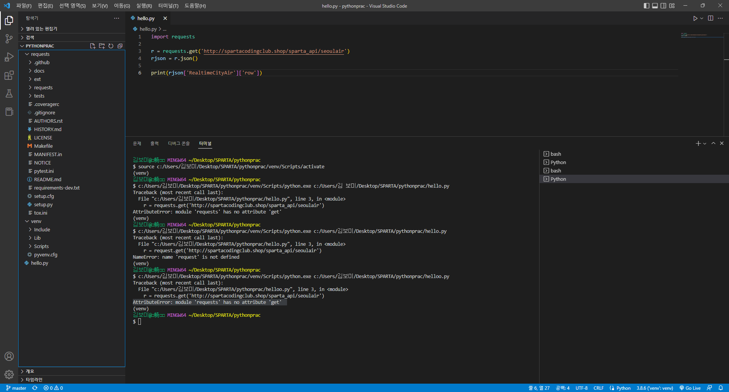The height and width of the screenshot is (392, 729).
Task: Open the Explorer view in activity bar
Action: click(9, 21)
